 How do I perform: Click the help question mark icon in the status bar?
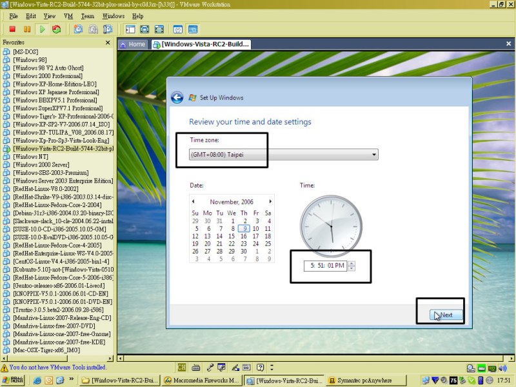click(x=261, y=367)
